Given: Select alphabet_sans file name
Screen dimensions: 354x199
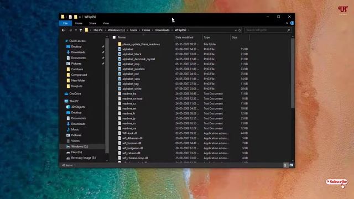Looking at the screenshot, I should tap(131, 79).
